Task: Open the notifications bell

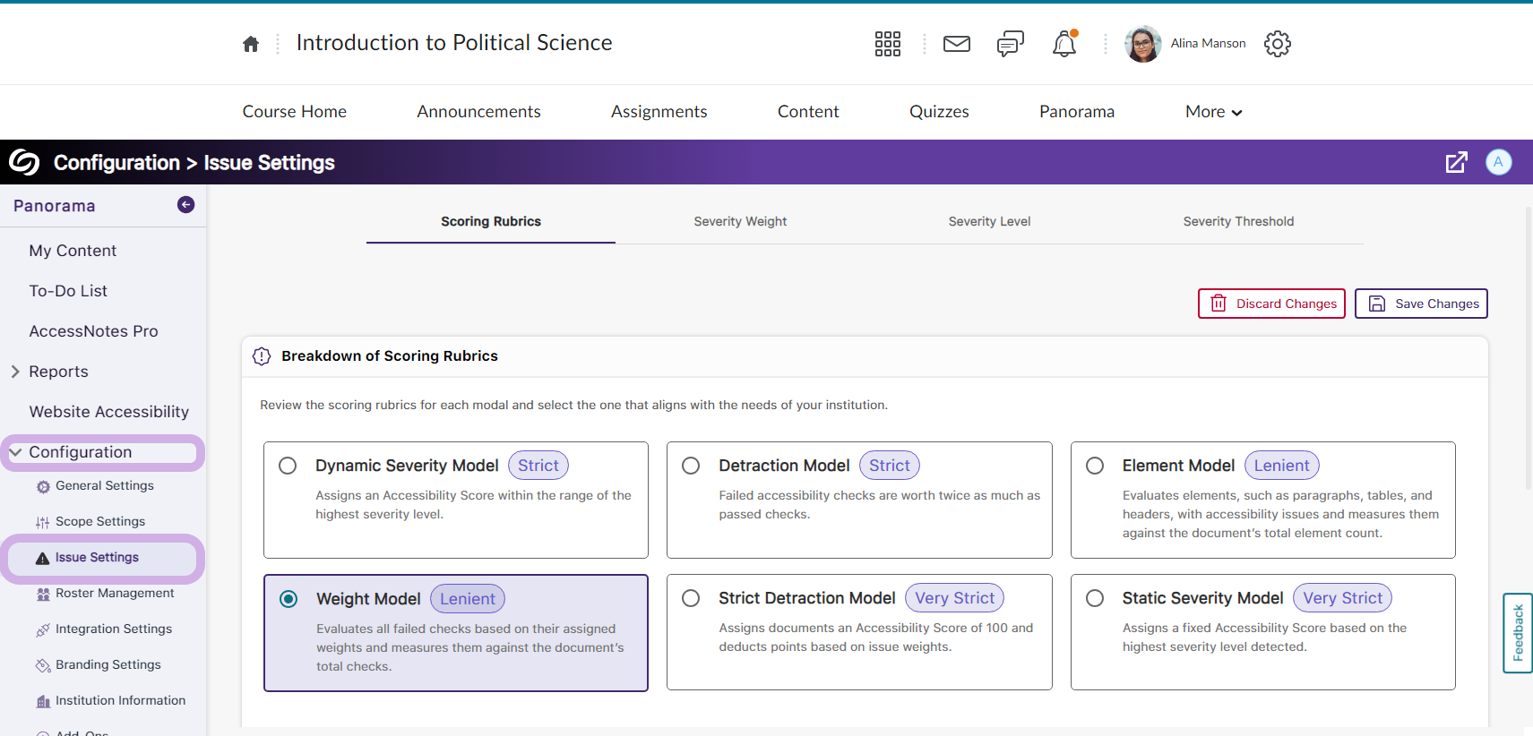Action: pos(1064,44)
